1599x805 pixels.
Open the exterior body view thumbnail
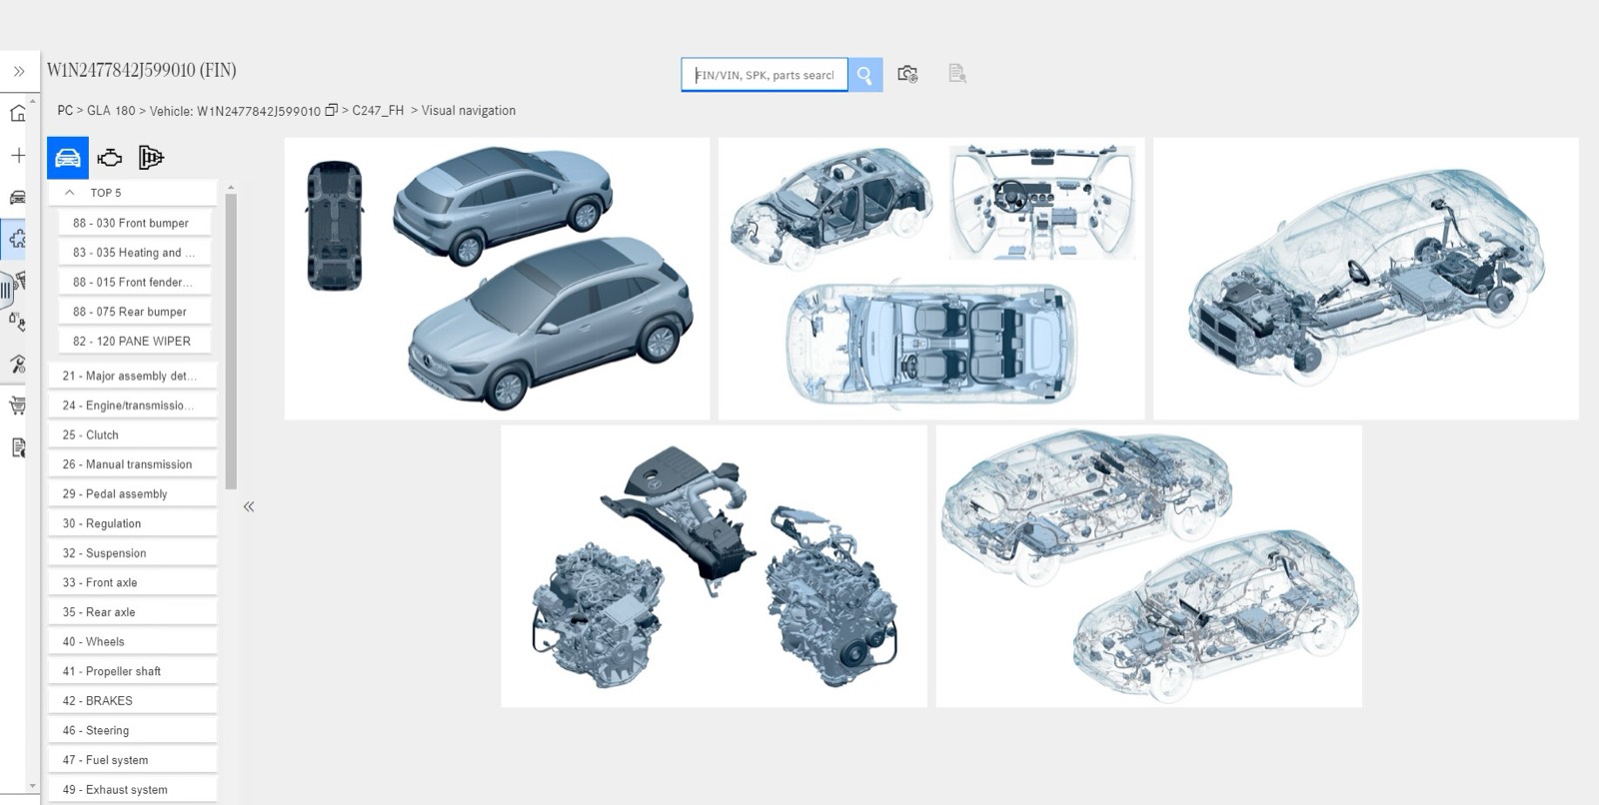(497, 279)
